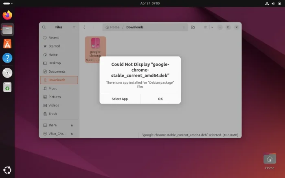Launch App Center from the dock
Image resolution: width=285 pixels, height=178 pixels.
point(7,44)
